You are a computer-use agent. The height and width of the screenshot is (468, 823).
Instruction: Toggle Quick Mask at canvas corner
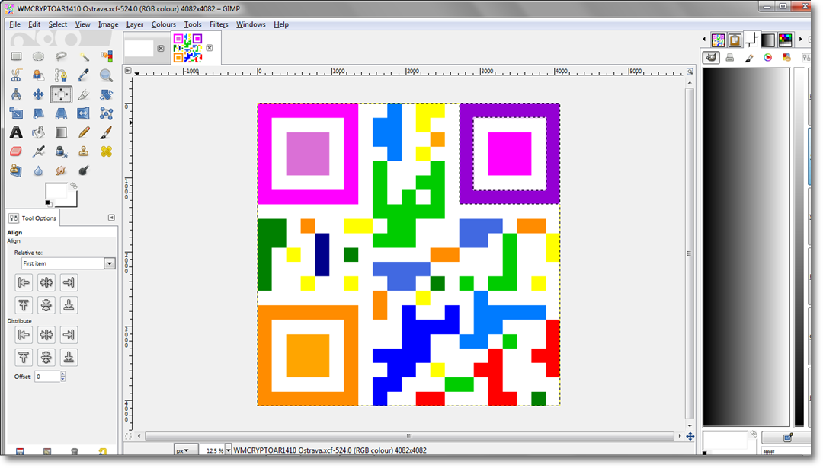point(128,436)
